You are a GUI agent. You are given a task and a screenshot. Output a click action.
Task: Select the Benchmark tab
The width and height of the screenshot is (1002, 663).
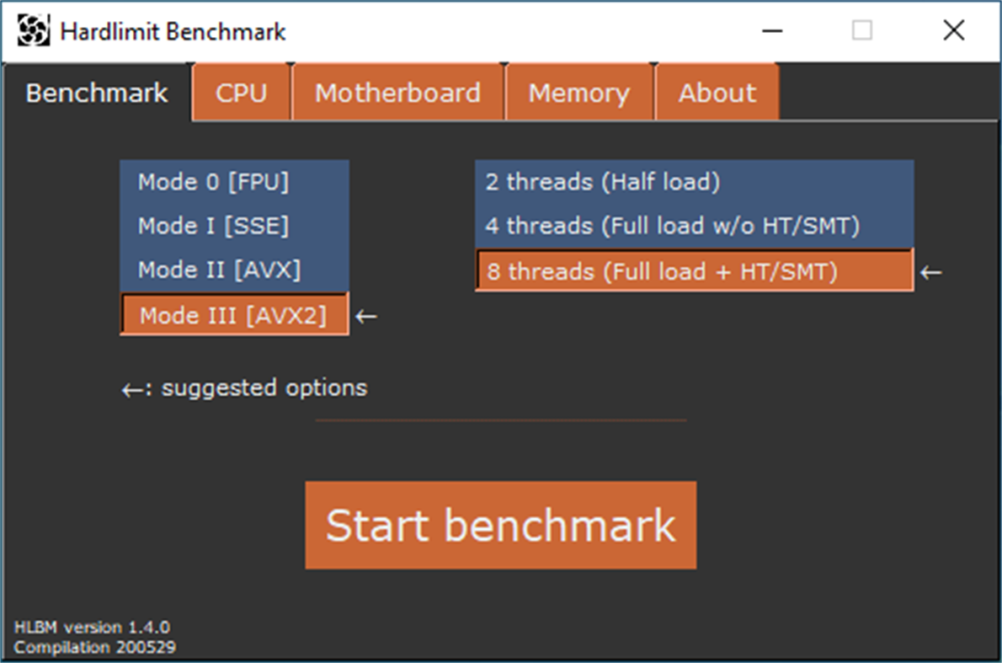click(97, 93)
